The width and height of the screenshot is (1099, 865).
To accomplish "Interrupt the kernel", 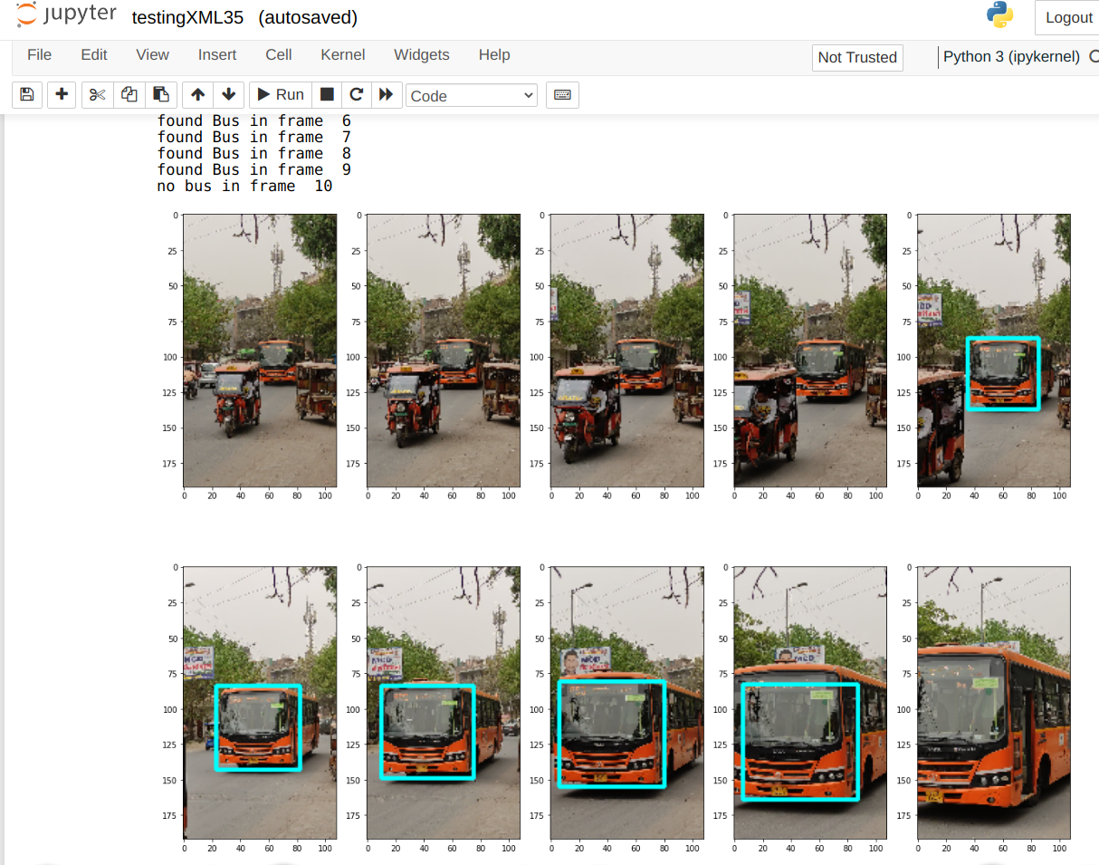I will (326, 94).
